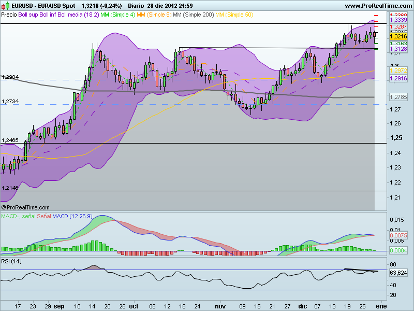Select the MM (Simple 4) moving average label
The width and height of the screenshot is (414, 311).
(117, 15)
